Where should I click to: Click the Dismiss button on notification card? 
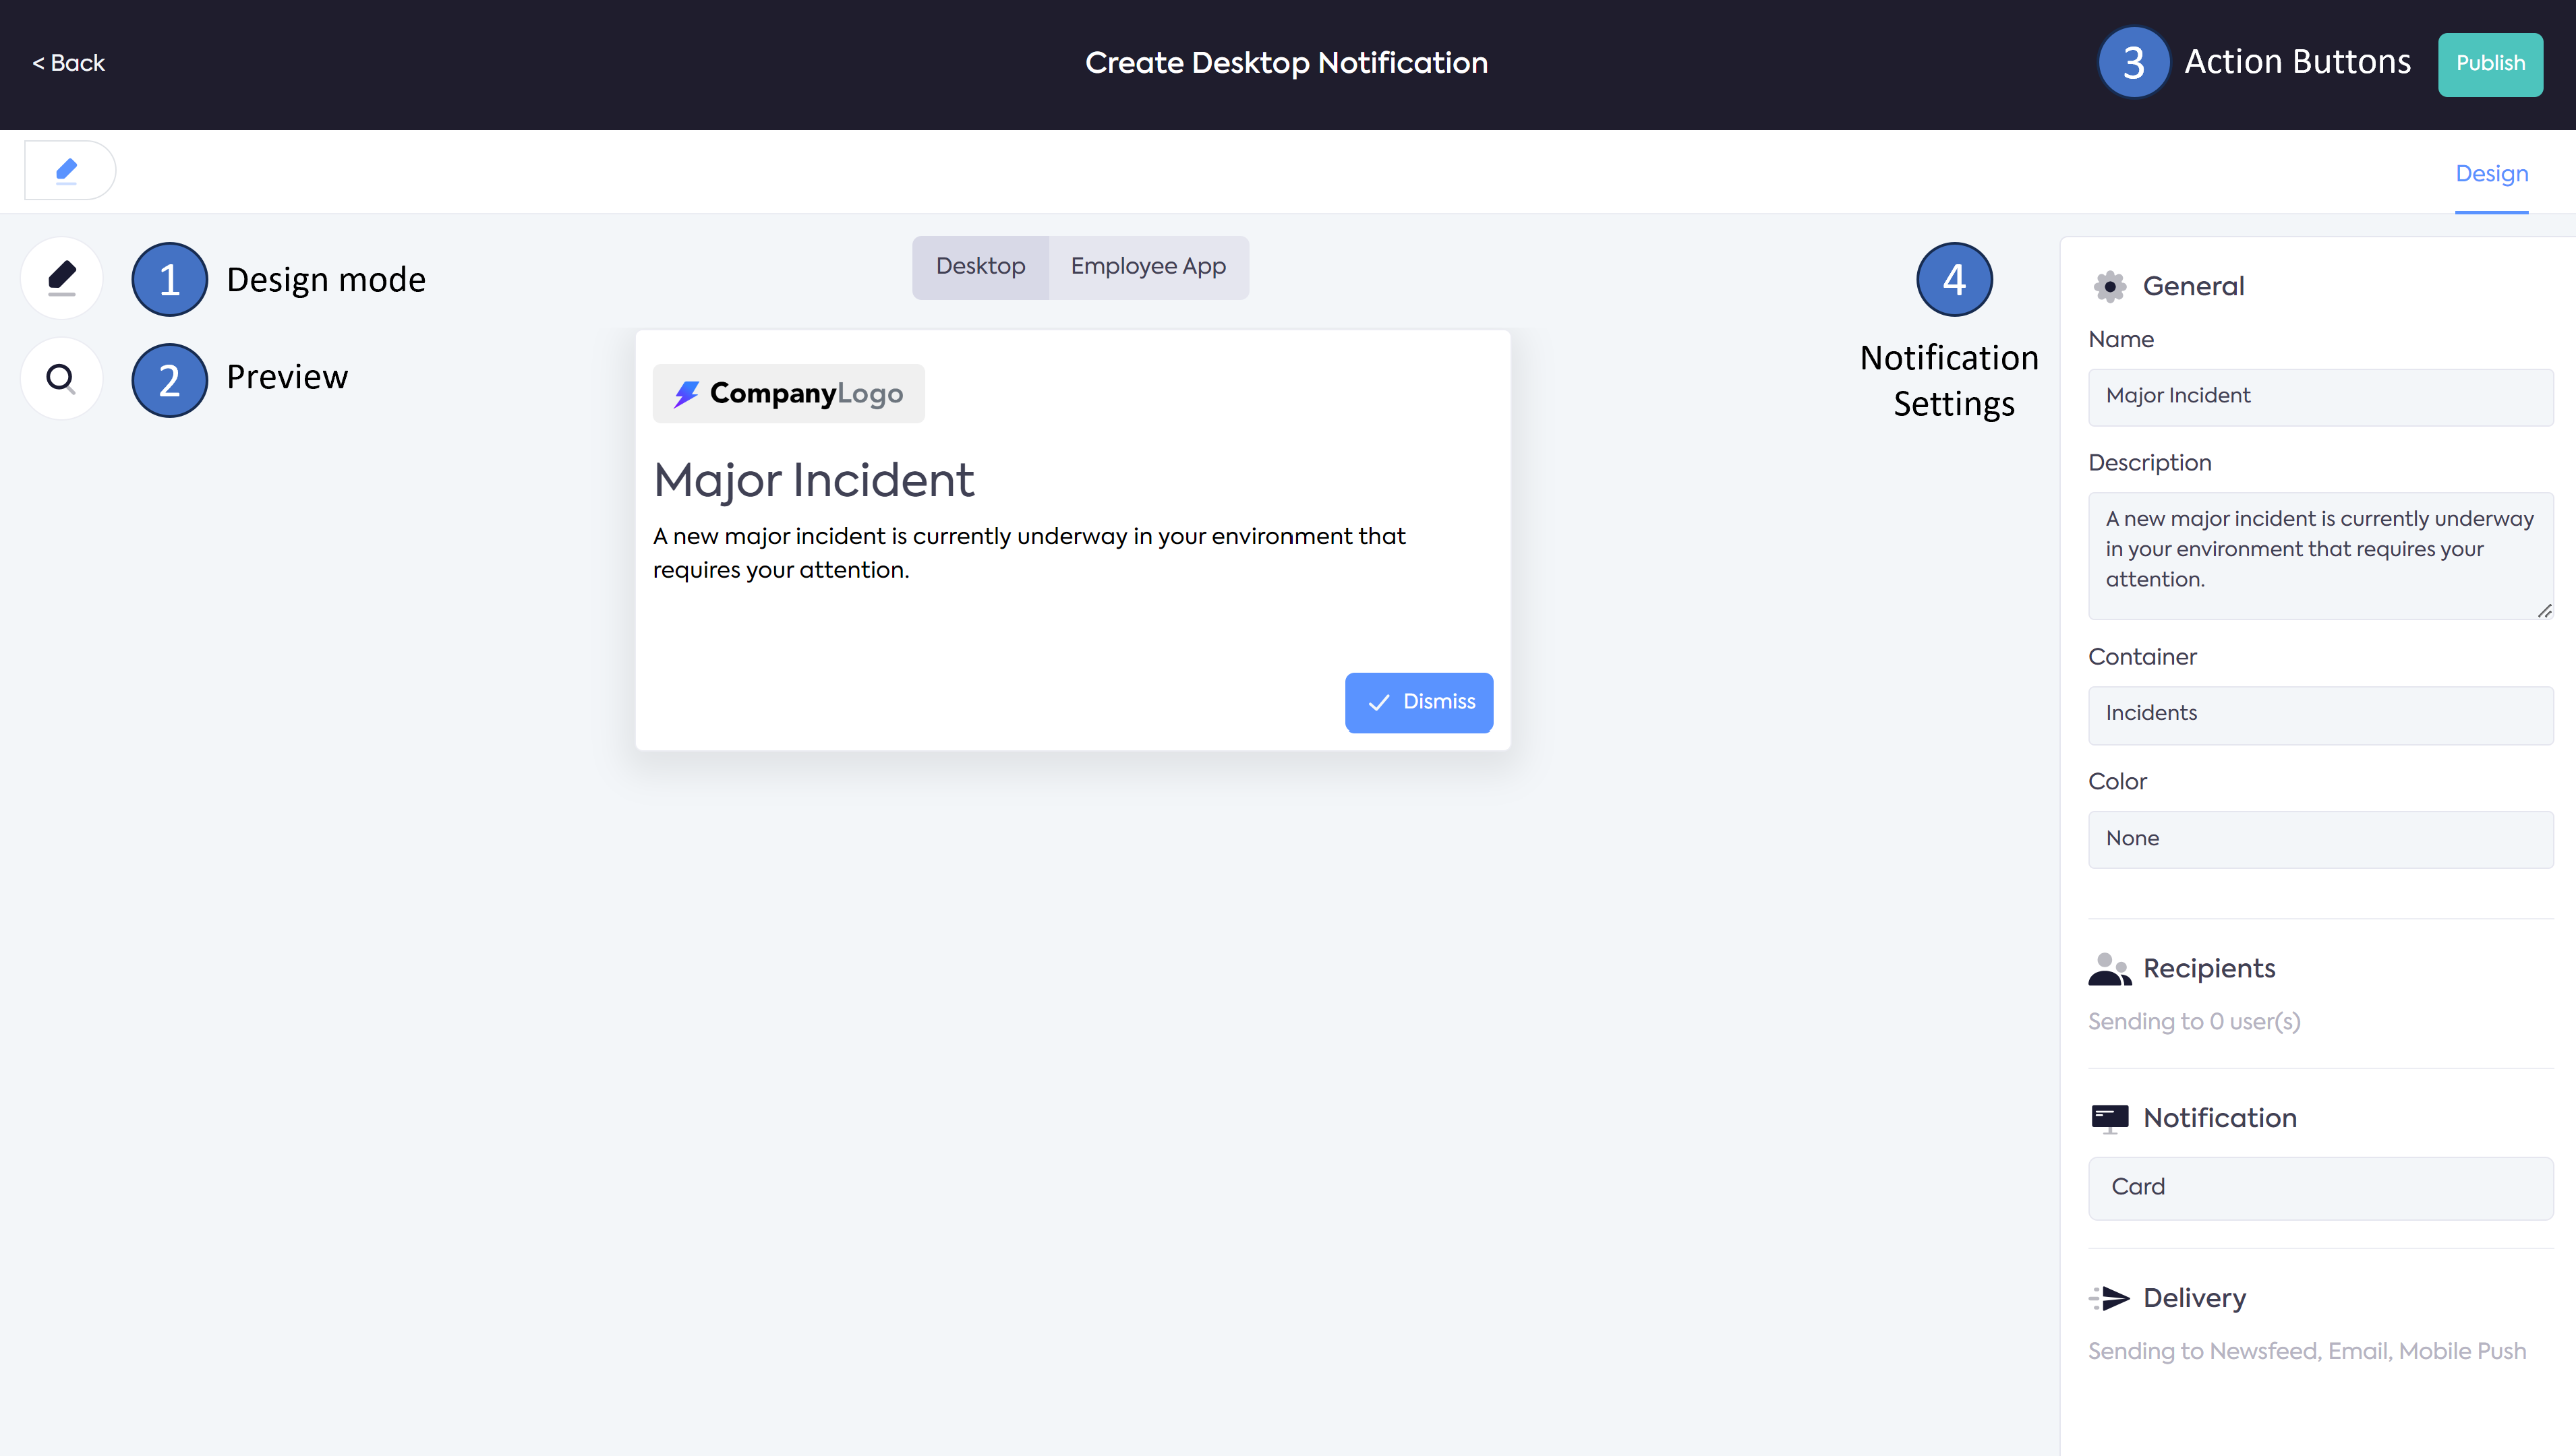click(x=1417, y=702)
